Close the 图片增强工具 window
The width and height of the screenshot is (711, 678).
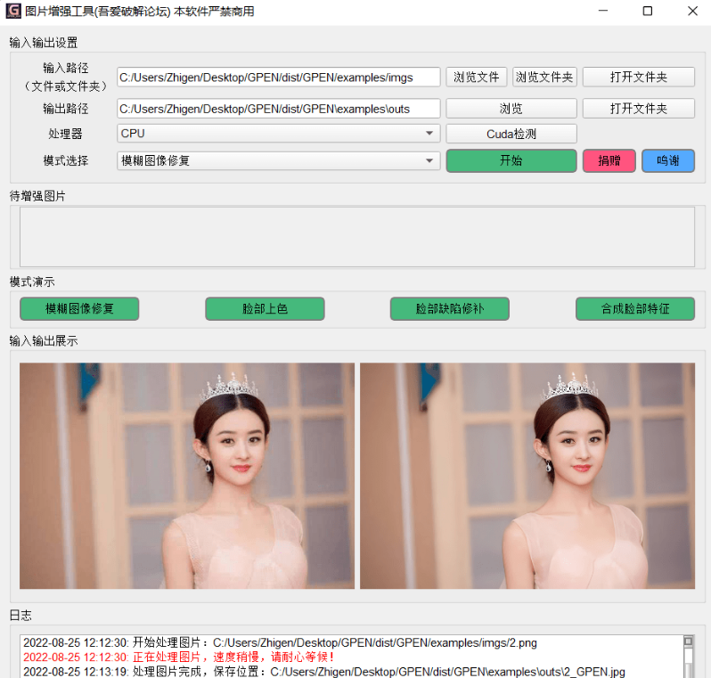click(x=692, y=11)
